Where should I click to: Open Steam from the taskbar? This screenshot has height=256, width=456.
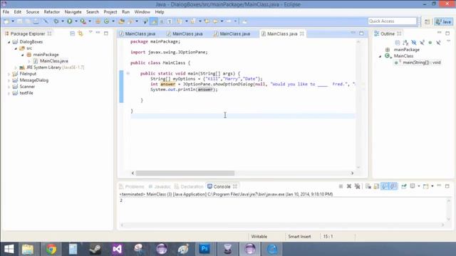tap(95, 249)
